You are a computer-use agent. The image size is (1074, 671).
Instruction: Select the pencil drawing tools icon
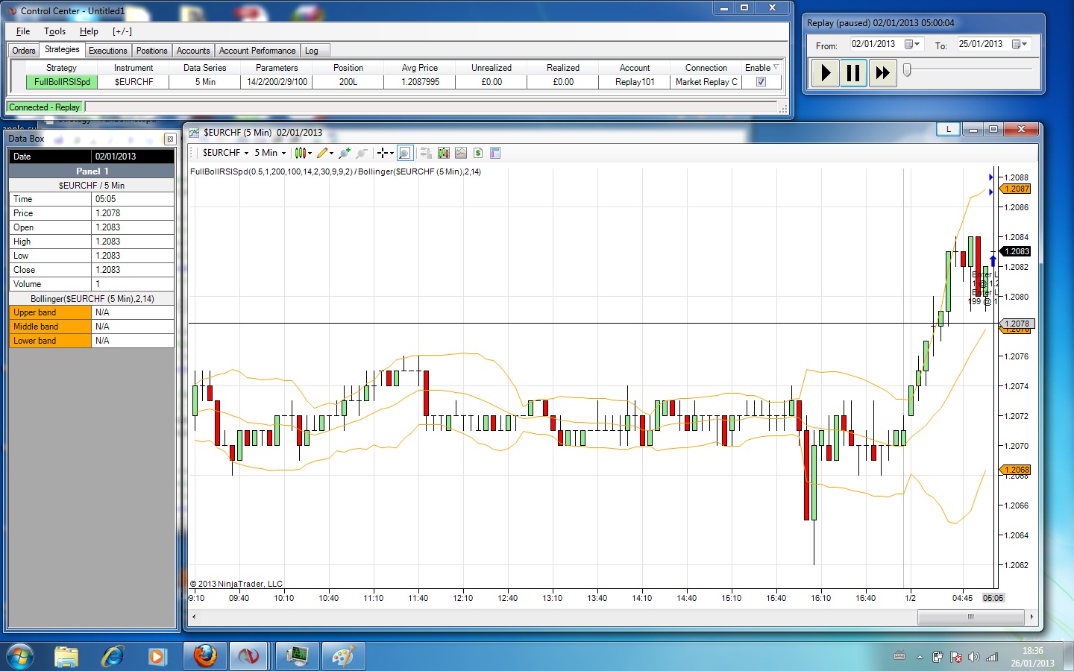322,153
